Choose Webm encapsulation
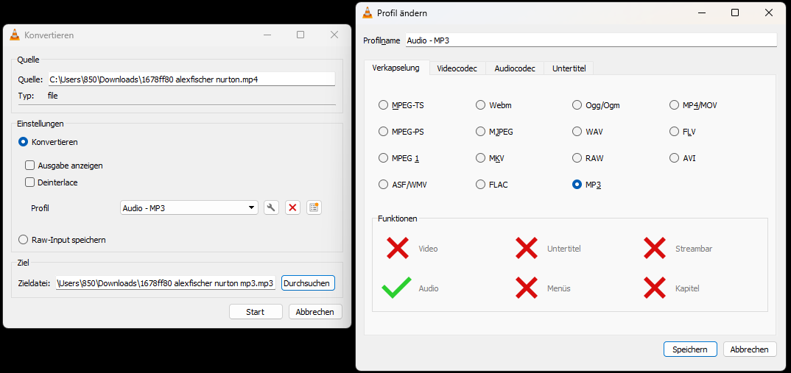This screenshot has height=373, width=791. (x=480, y=105)
